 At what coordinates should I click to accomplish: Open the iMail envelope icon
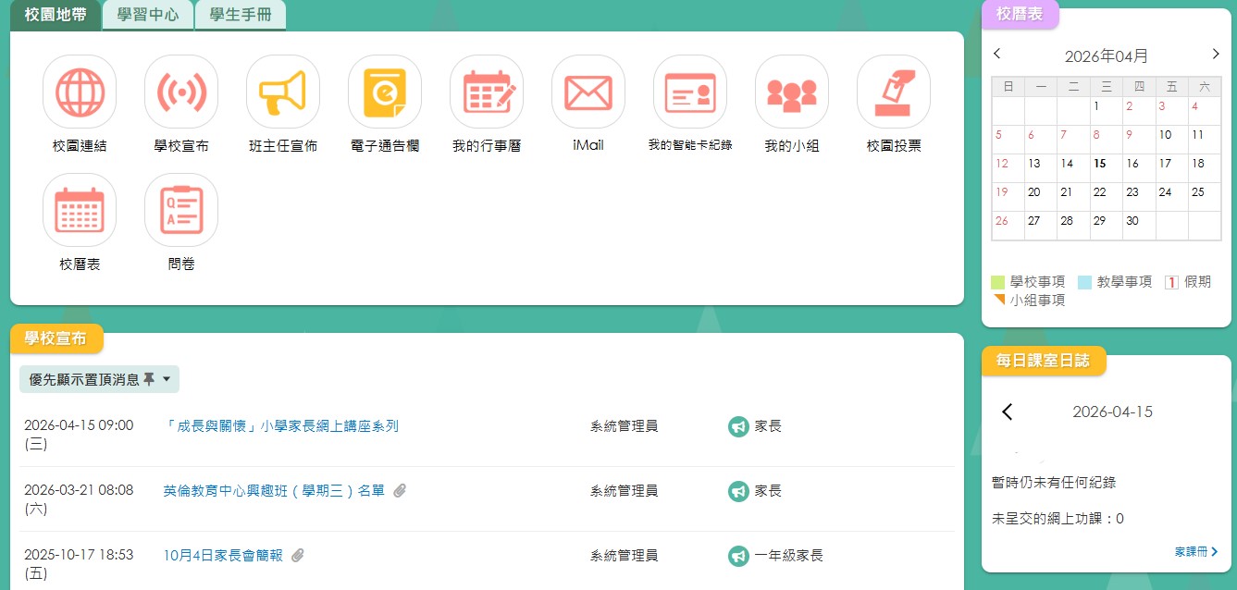[x=588, y=92]
